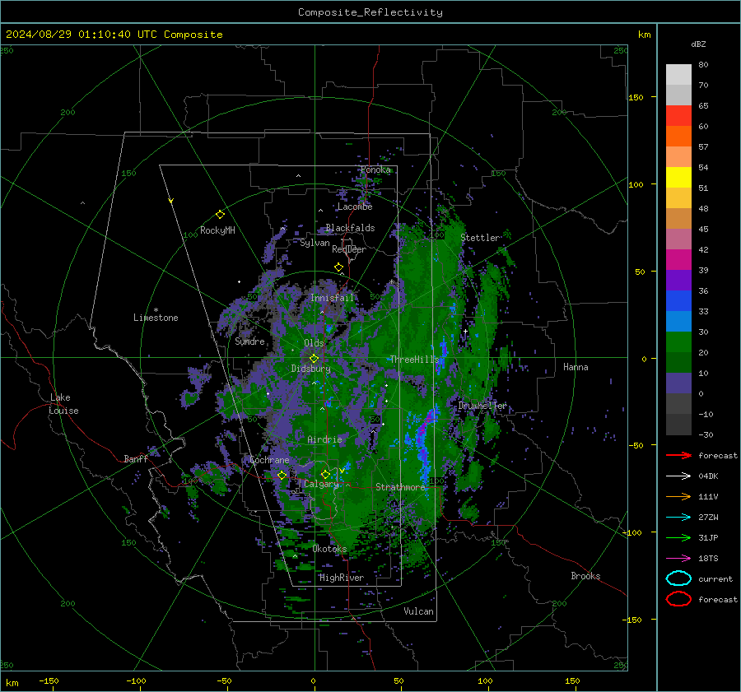Click the Limestone label
741x692 pixels.
[156, 318]
